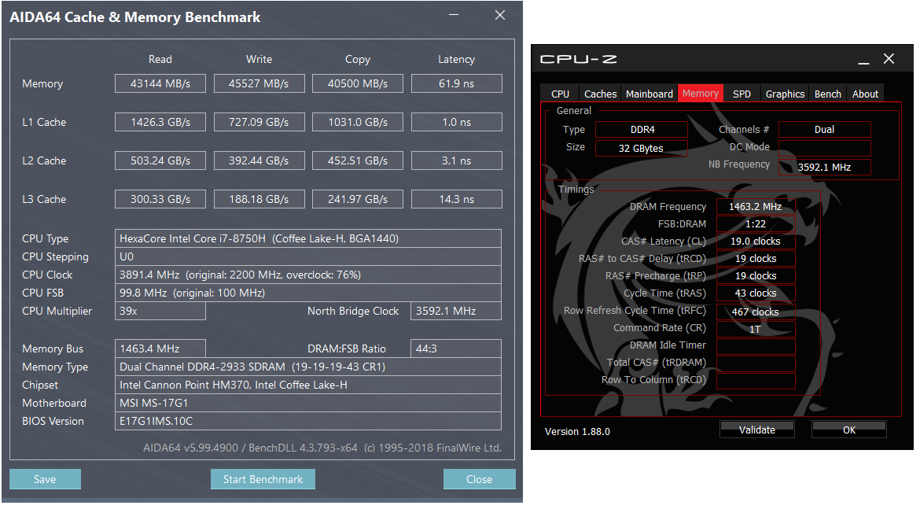Click the DRAM Frequency value 1463.2 MHz
Viewport: 920px width, 509px height.
(x=756, y=207)
